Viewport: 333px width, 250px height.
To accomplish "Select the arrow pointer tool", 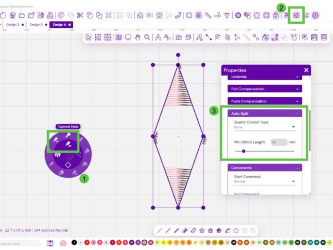I will tap(89, 37).
